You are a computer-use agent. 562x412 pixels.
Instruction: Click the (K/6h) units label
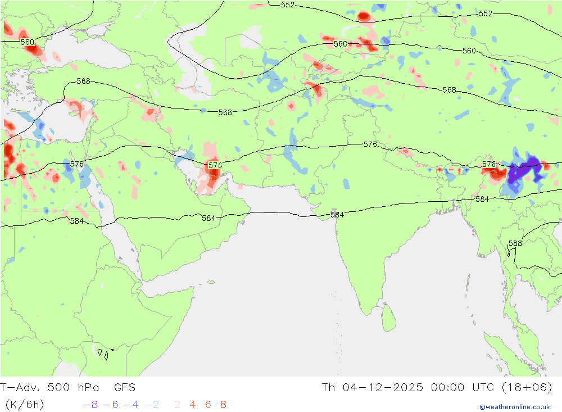[25, 405]
